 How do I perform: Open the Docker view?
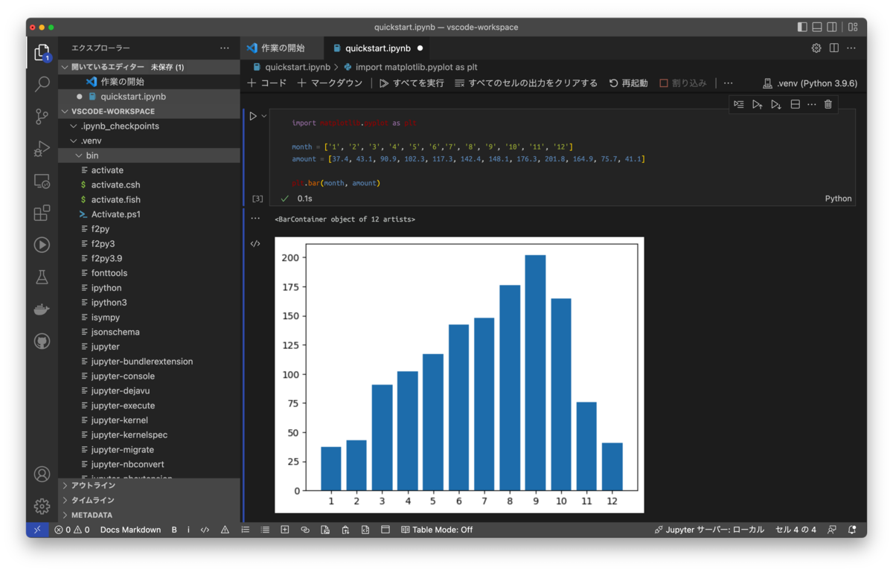(42, 309)
